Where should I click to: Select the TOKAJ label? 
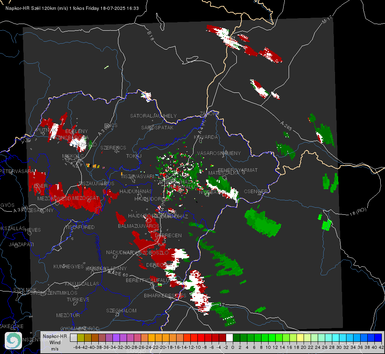134,156
